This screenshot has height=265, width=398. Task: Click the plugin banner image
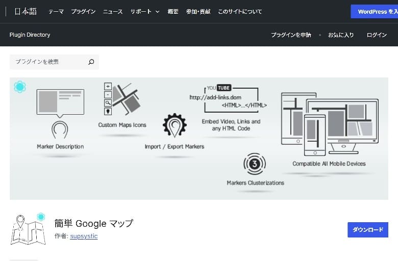(199, 139)
